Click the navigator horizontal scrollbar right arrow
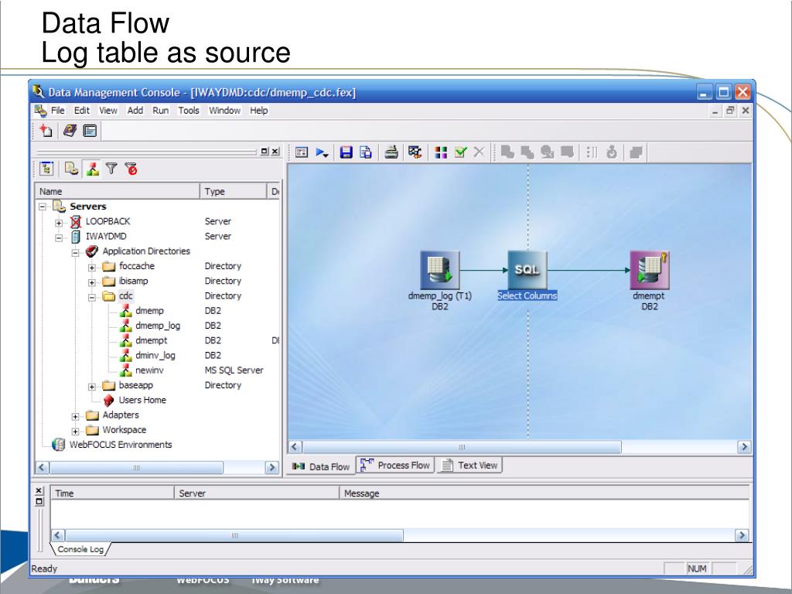Viewport: 792px width, 594px height. tap(271, 468)
